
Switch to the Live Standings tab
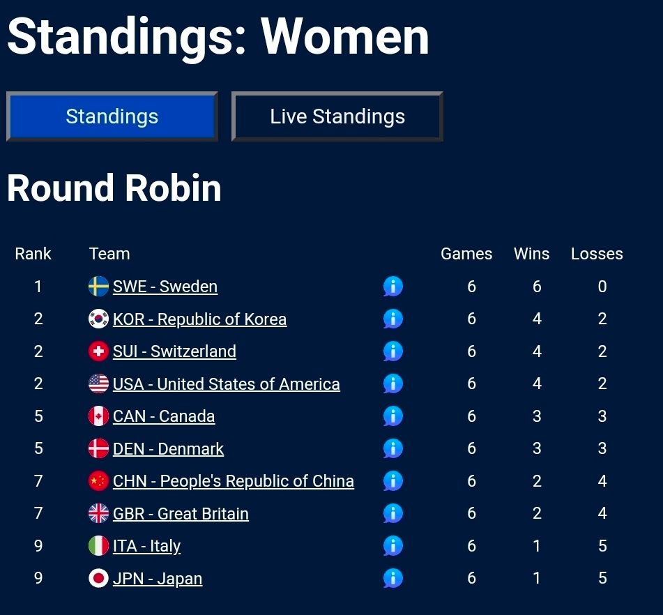coord(337,116)
